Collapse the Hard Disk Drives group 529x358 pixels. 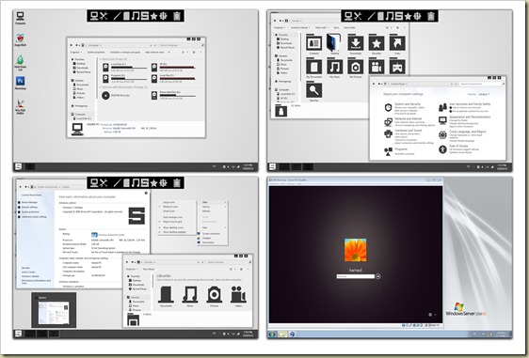pos(100,59)
